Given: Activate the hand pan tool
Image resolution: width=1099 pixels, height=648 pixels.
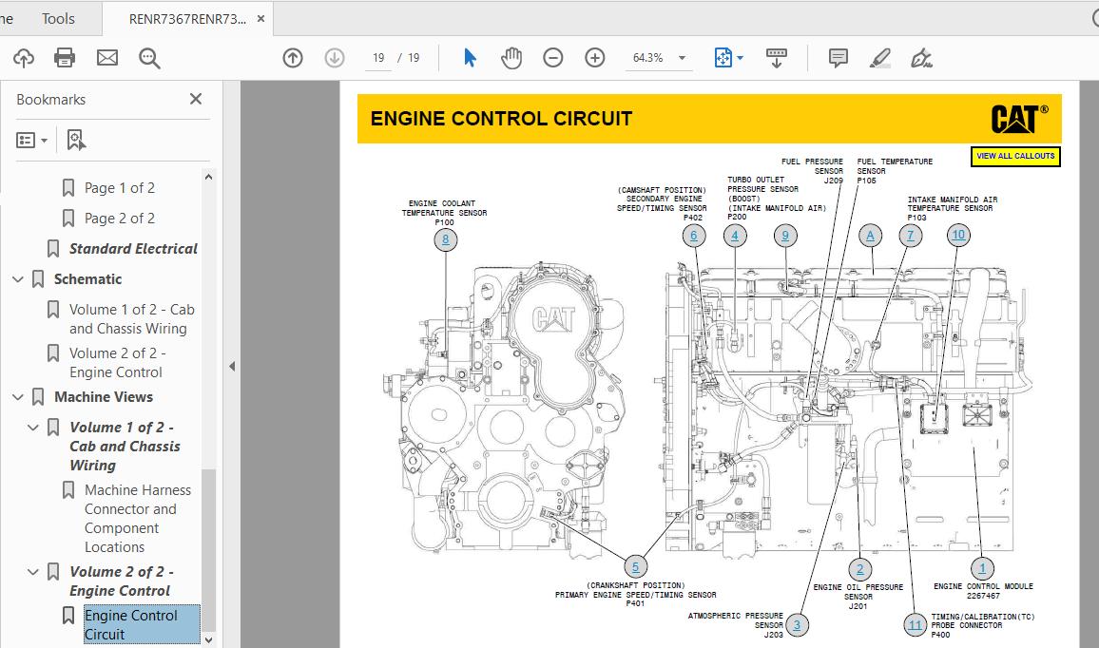Looking at the screenshot, I should tap(511, 57).
